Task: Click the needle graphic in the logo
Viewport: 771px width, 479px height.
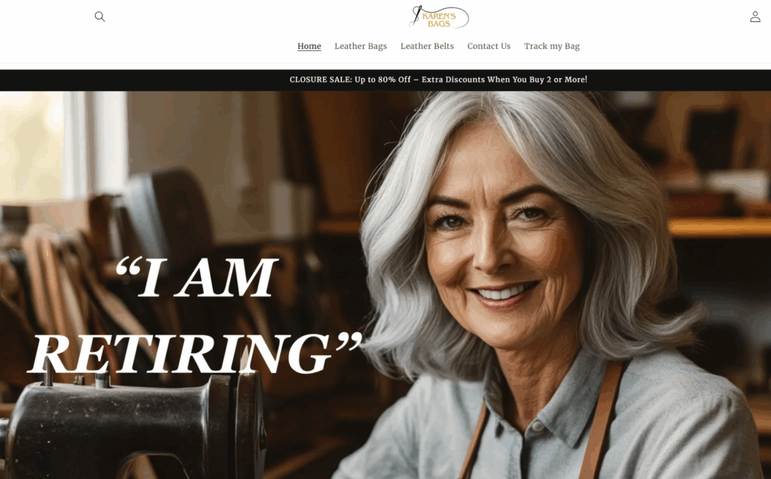Action: click(x=416, y=16)
